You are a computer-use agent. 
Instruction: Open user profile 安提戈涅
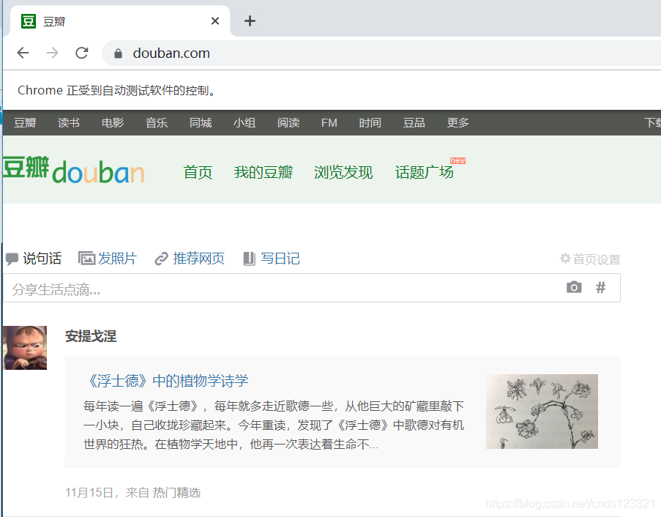click(x=91, y=336)
